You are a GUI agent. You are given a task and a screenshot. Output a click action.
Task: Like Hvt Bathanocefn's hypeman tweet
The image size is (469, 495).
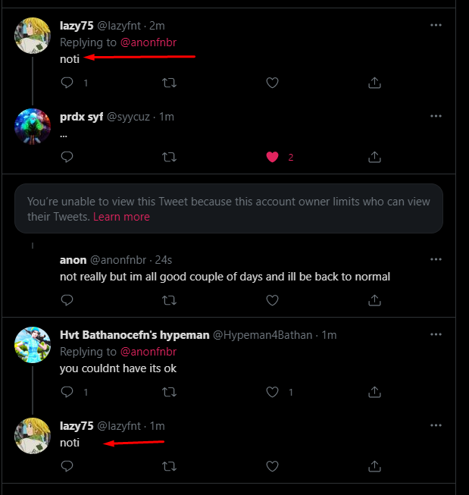(273, 392)
